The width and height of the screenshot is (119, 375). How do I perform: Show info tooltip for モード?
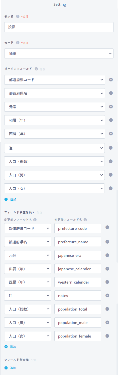pyautogui.click(x=18, y=43)
